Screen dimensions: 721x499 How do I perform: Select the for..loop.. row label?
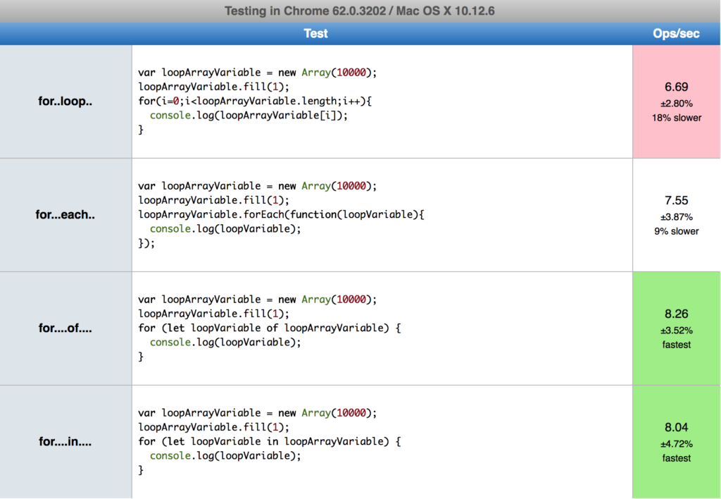(64, 101)
